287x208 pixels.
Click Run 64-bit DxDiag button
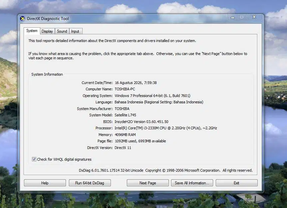[x=90, y=183]
